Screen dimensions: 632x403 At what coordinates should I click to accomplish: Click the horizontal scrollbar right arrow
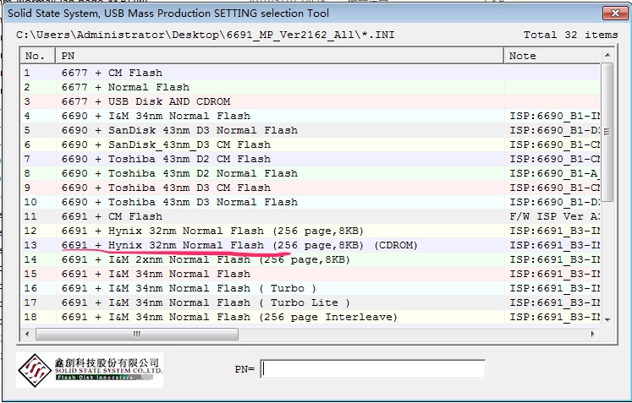click(x=592, y=334)
